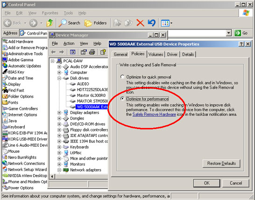Click OK in the Properties dialog
The width and height of the screenshot is (255, 200).
coord(207,183)
